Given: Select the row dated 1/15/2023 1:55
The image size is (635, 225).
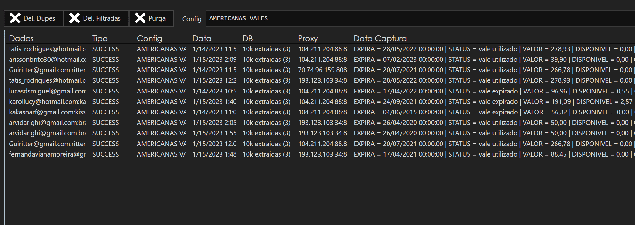Looking at the screenshot, I should click(318, 133).
